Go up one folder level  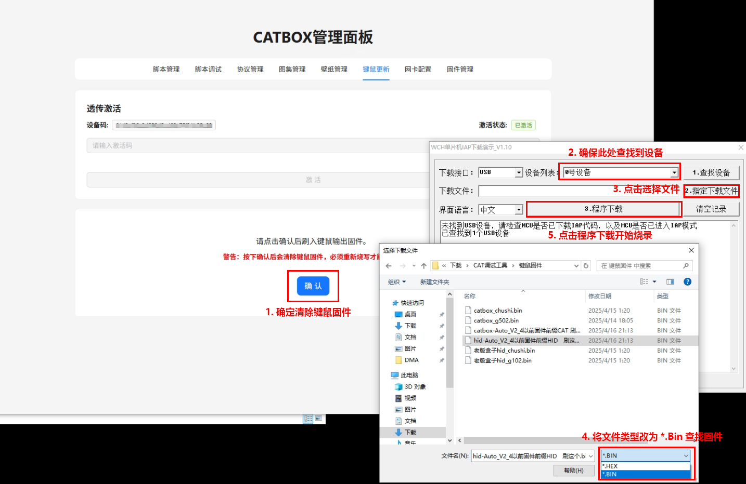(x=423, y=266)
